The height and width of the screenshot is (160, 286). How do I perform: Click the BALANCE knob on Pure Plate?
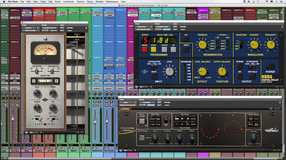click(x=37, y=108)
